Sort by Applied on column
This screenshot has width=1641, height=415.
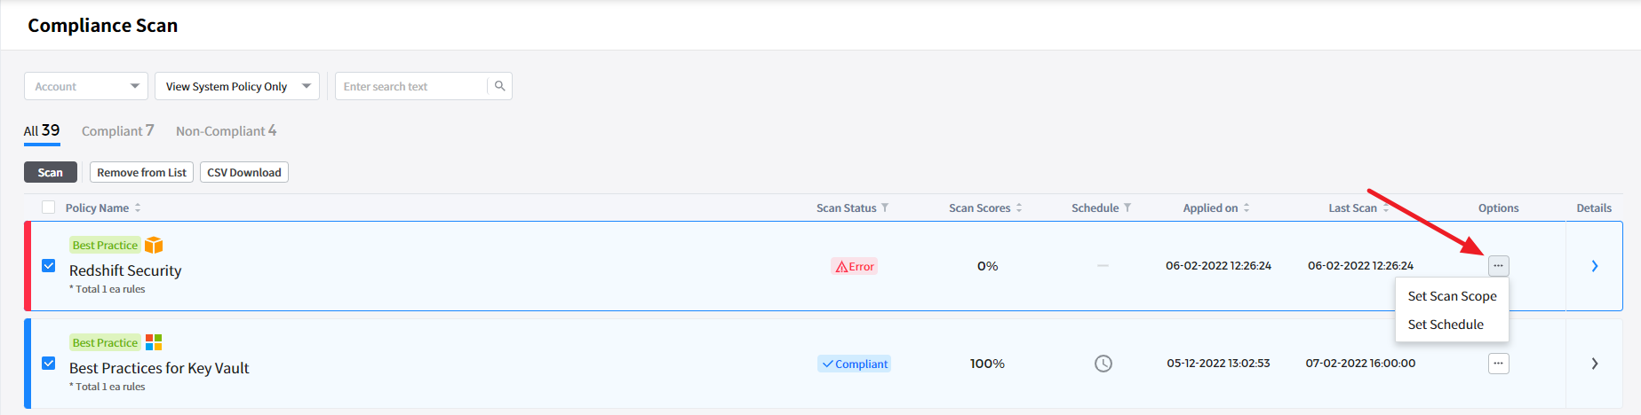click(1247, 207)
